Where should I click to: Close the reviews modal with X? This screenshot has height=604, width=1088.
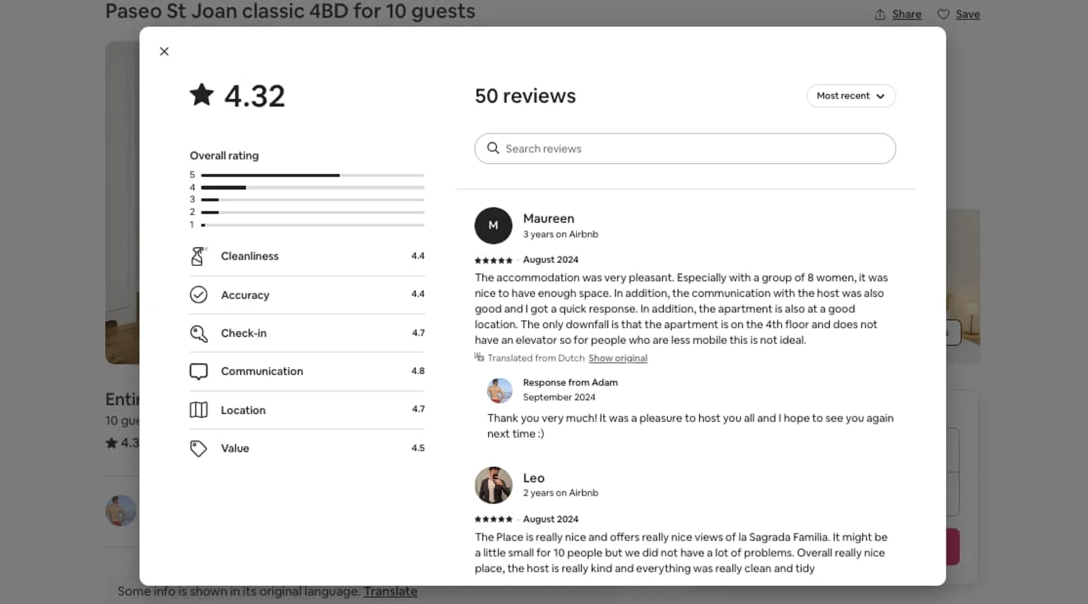pos(164,51)
